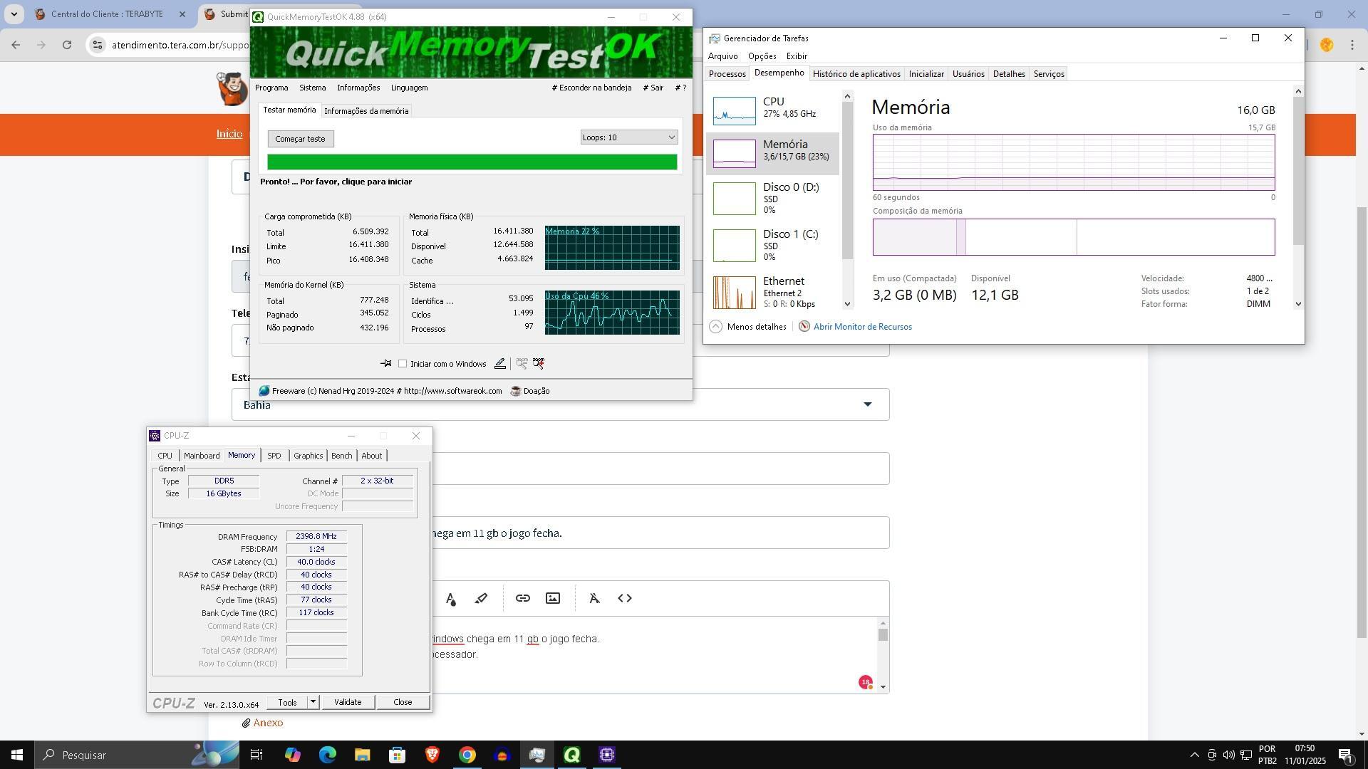Click the Anexo link

[268, 723]
